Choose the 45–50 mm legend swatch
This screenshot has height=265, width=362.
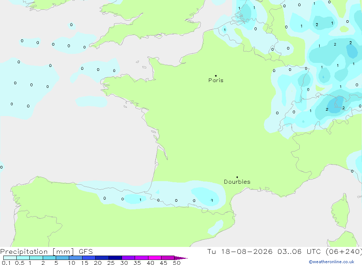pos(168,258)
